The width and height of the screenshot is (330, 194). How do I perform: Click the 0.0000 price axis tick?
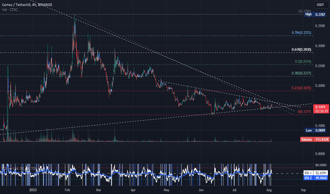(320, 154)
